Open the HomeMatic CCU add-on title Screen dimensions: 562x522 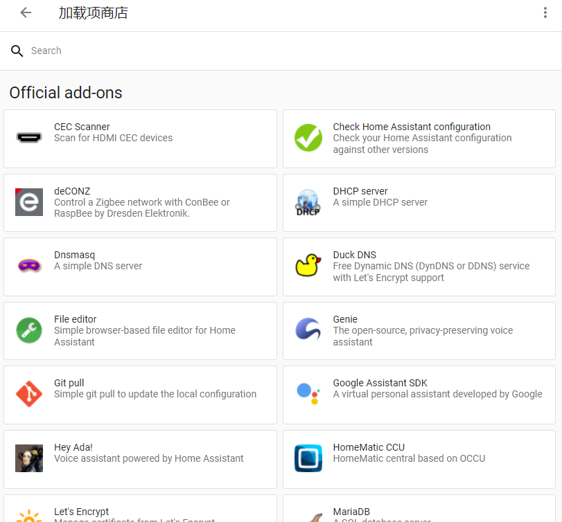[x=369, y=447]
